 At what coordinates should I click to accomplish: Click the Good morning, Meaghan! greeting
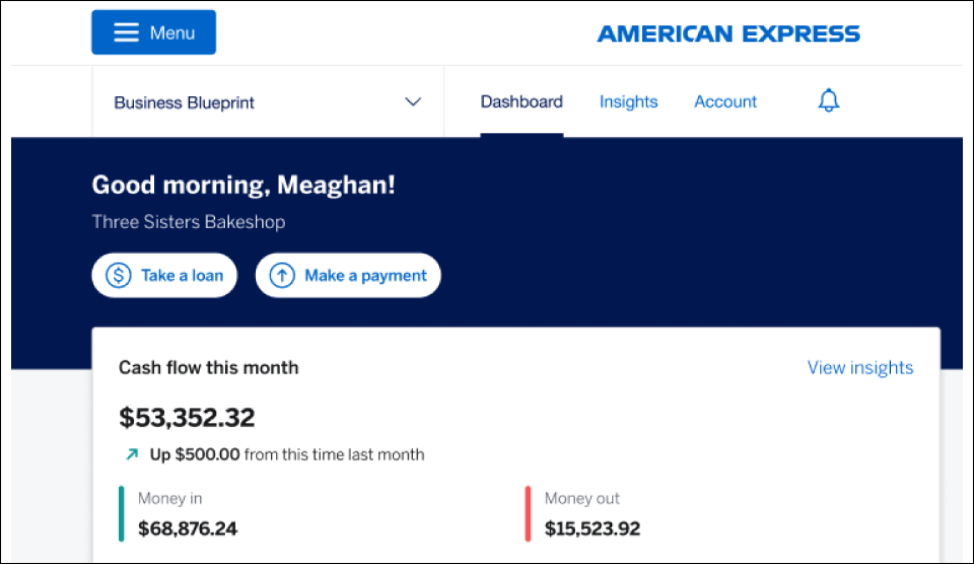point(243,185)
